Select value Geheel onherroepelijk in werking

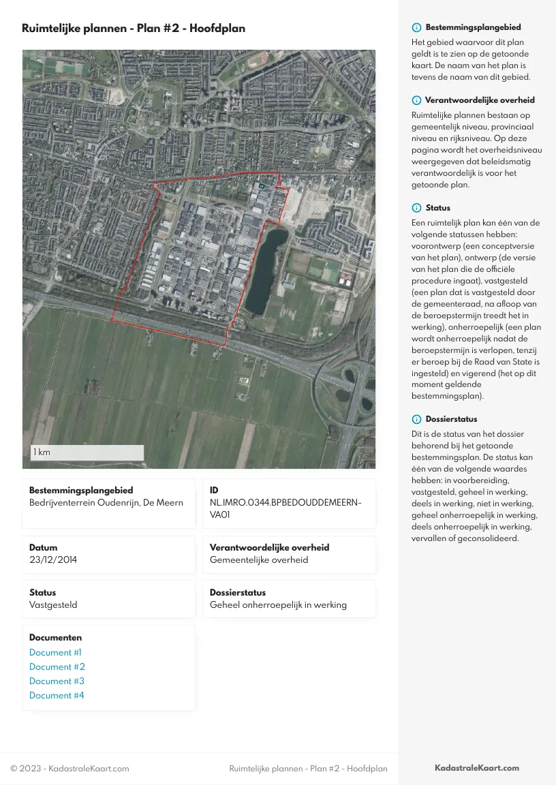(278, 605)
